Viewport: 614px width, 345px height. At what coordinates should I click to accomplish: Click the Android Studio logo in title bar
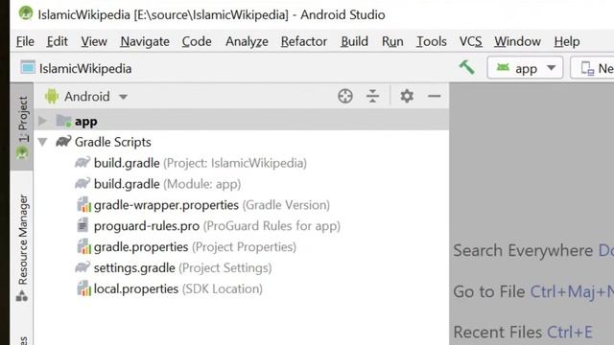click(26, 13)
